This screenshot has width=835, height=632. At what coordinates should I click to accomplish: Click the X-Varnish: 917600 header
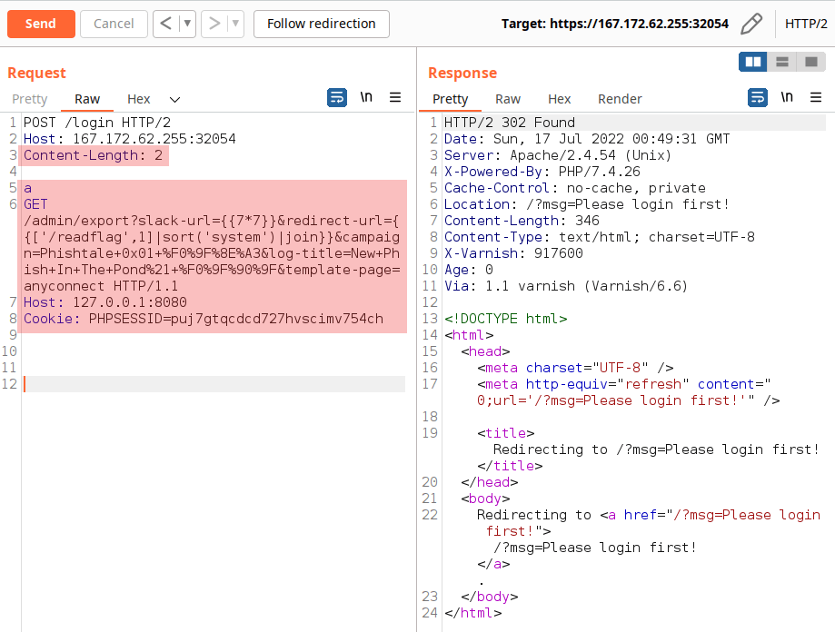[513, 253]
